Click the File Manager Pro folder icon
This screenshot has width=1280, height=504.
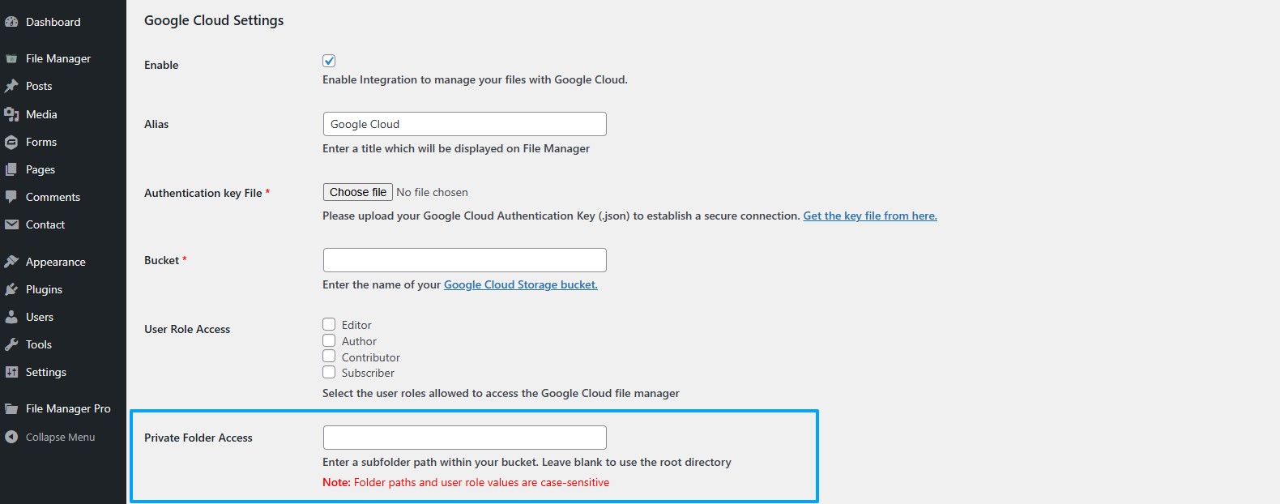point(11,408)
